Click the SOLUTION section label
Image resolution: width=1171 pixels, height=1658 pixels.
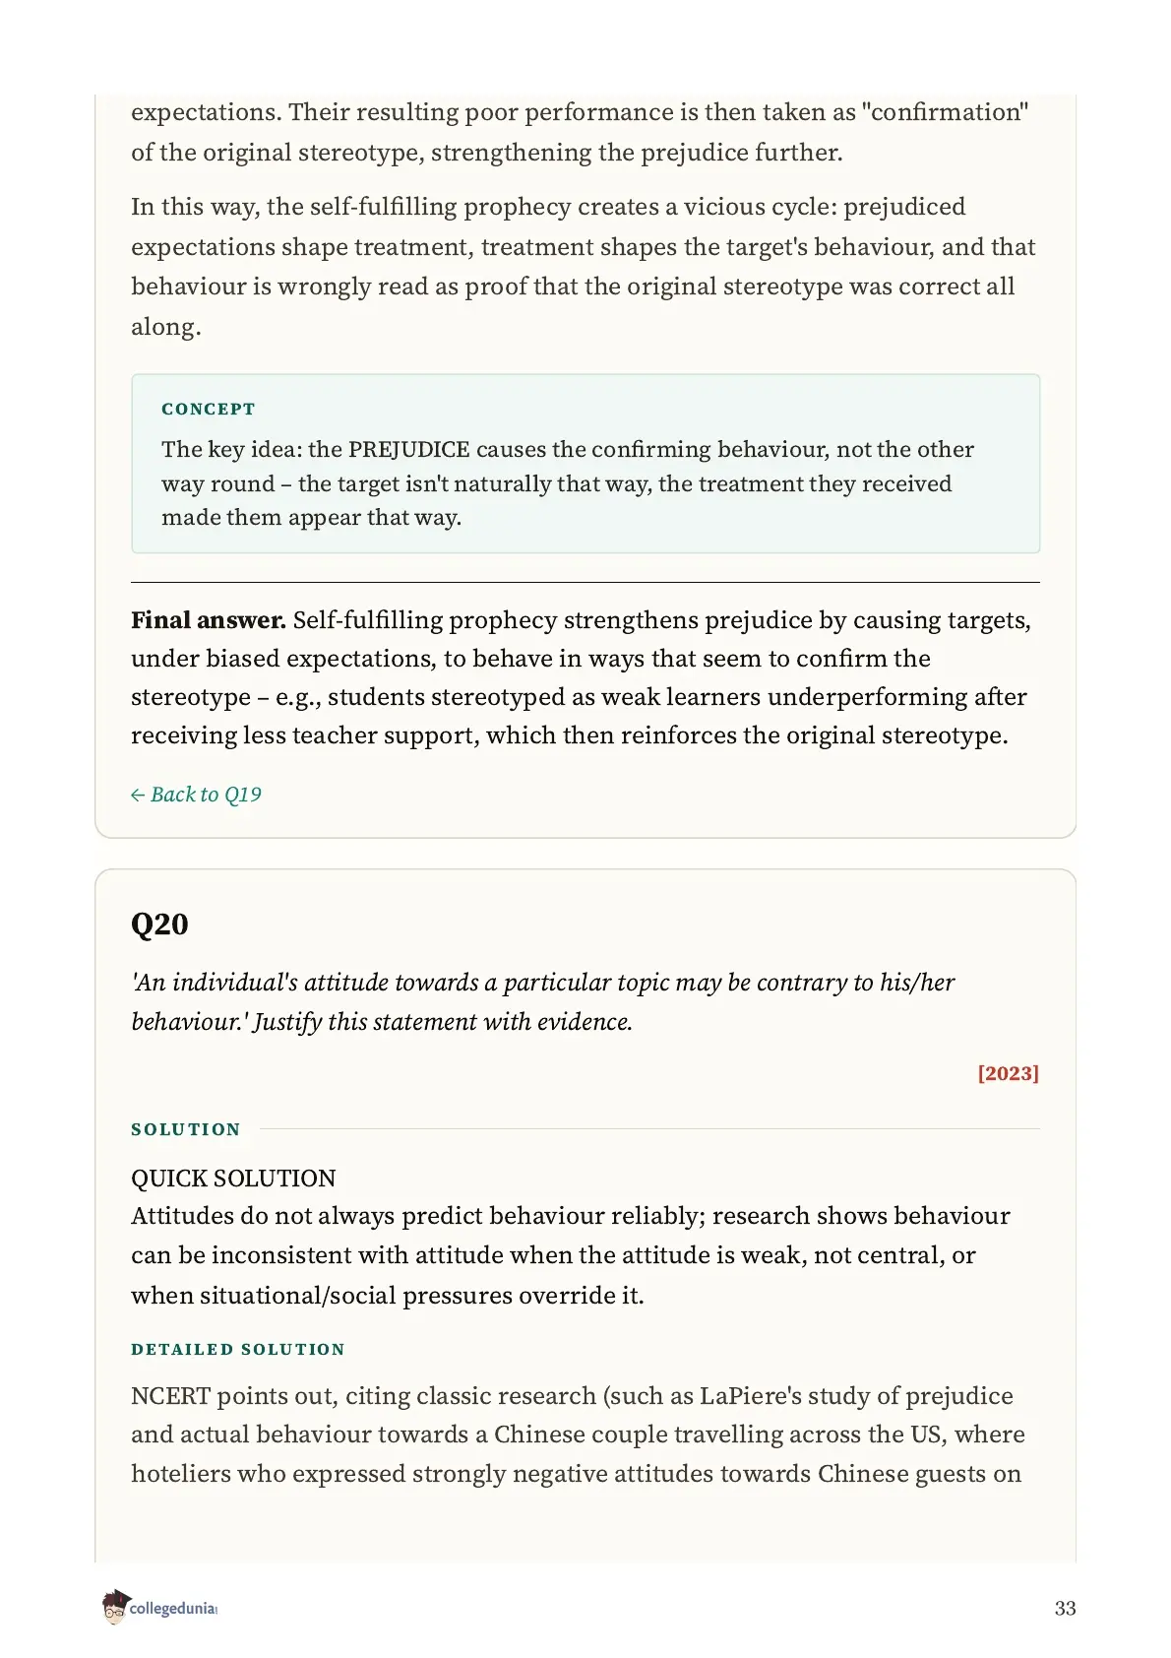point(186,1129)
